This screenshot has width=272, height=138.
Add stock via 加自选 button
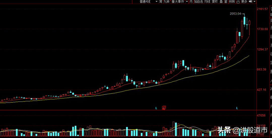coord(198,2)
